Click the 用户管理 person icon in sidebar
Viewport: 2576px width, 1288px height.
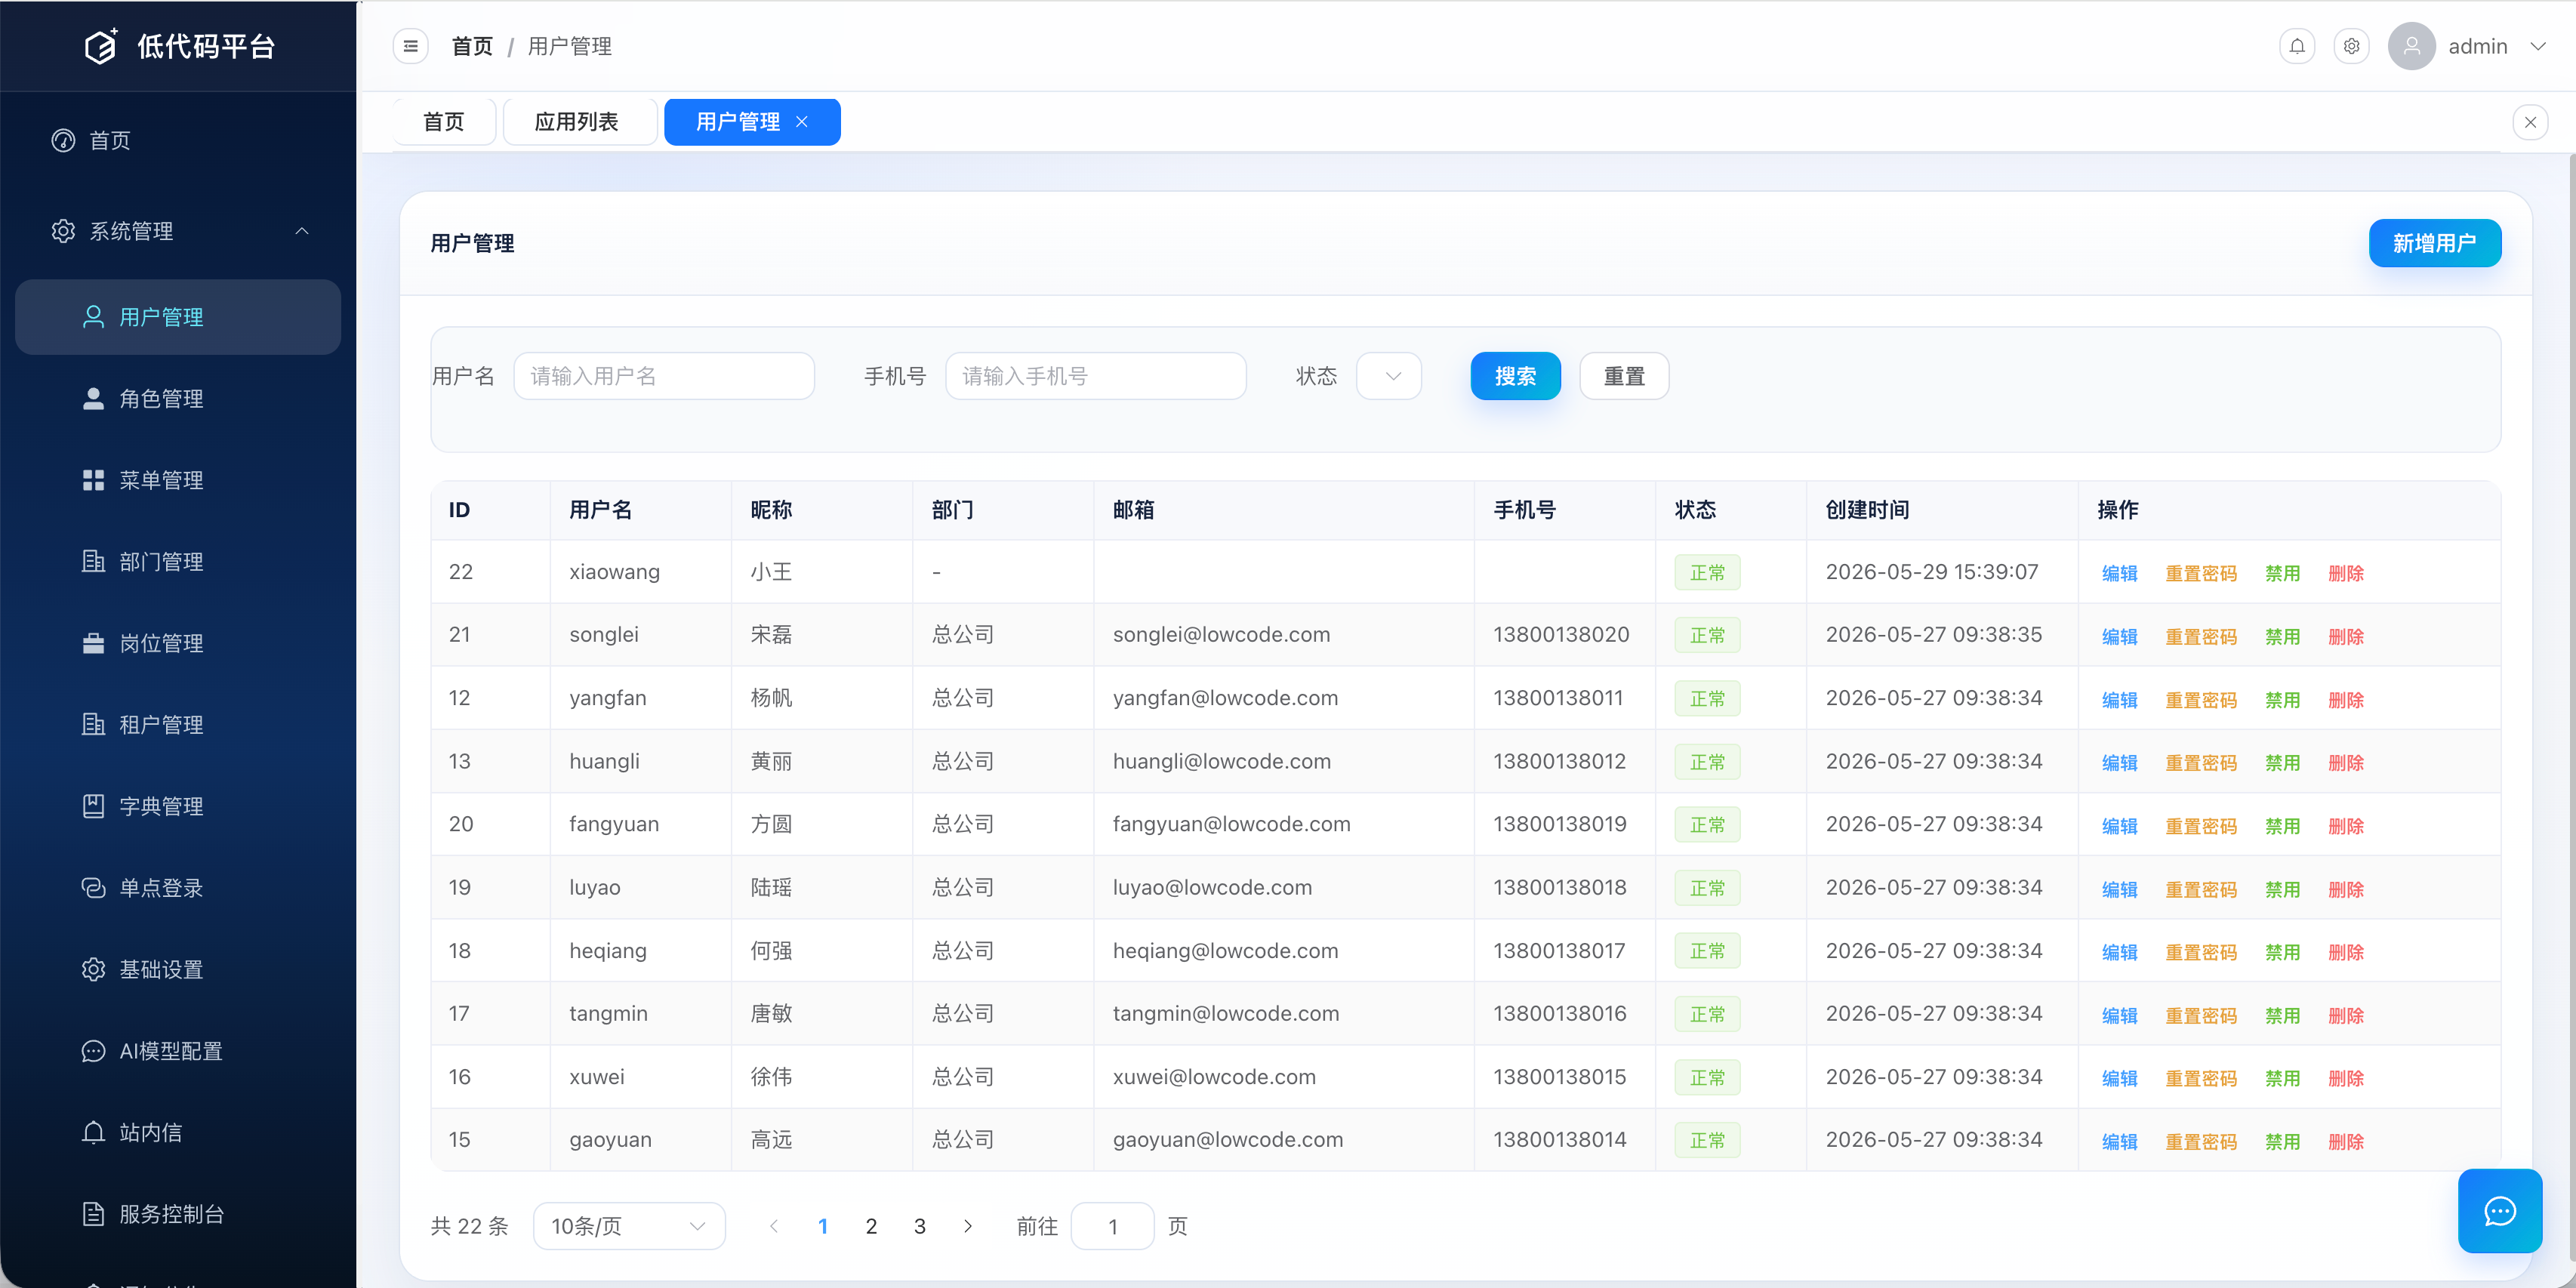click(93, 317)
